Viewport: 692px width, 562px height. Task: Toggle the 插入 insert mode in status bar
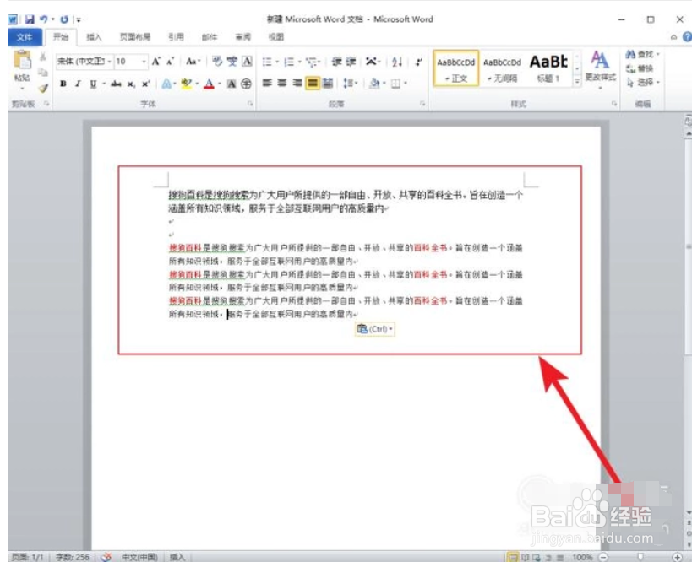pyautogui.click(x=177, y=557)
